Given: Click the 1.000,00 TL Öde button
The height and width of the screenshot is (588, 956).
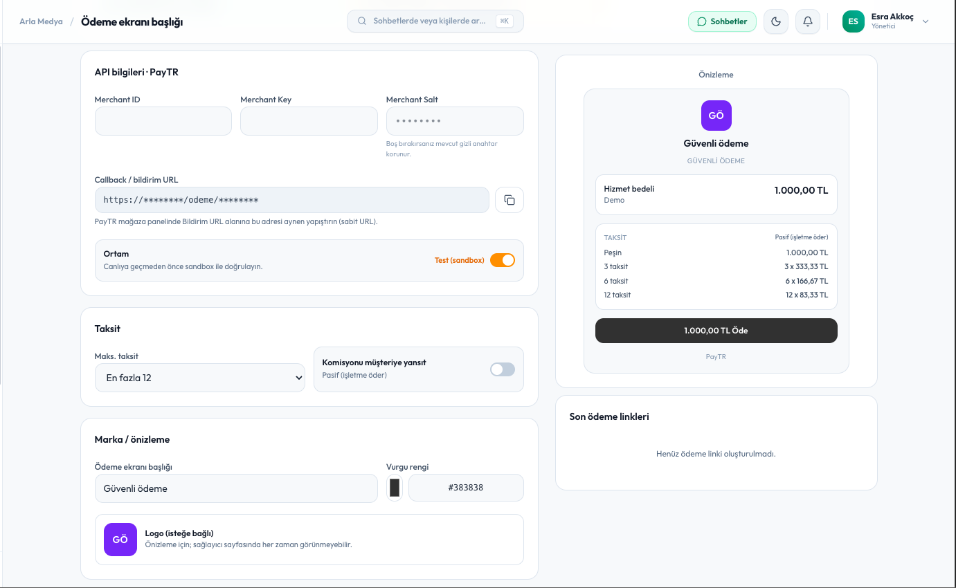Looking at the screenshot, I should tap(716, 331).
